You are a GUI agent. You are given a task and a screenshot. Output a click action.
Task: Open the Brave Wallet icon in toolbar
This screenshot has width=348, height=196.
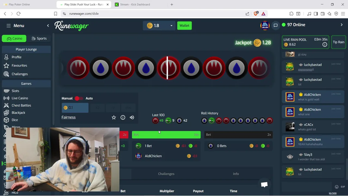pyautogui.click(x=323, y=14)
